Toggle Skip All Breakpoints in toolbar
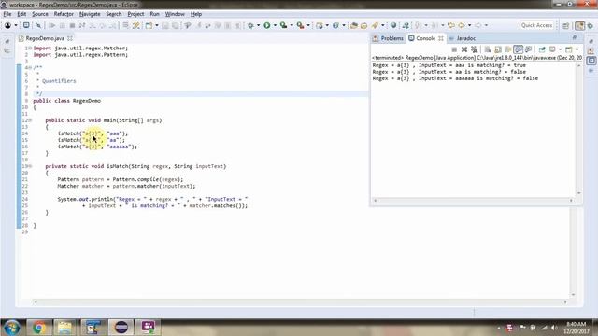The image size is (598, 336). (38, 25)
